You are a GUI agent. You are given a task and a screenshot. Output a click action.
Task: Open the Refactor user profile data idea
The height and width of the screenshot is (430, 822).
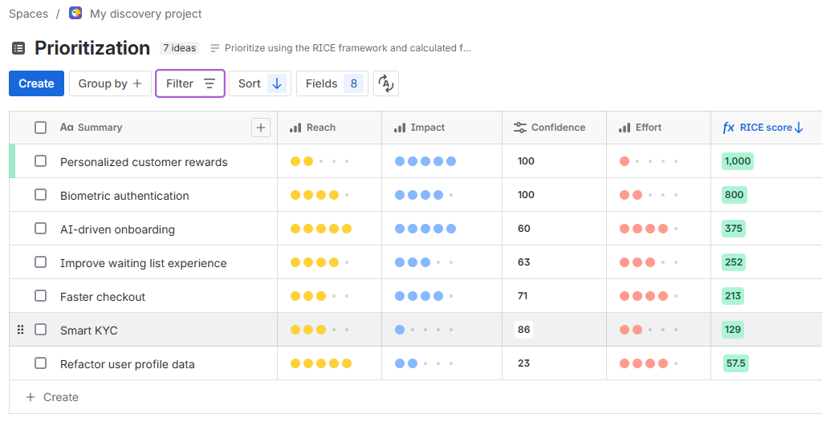(128, 364)
